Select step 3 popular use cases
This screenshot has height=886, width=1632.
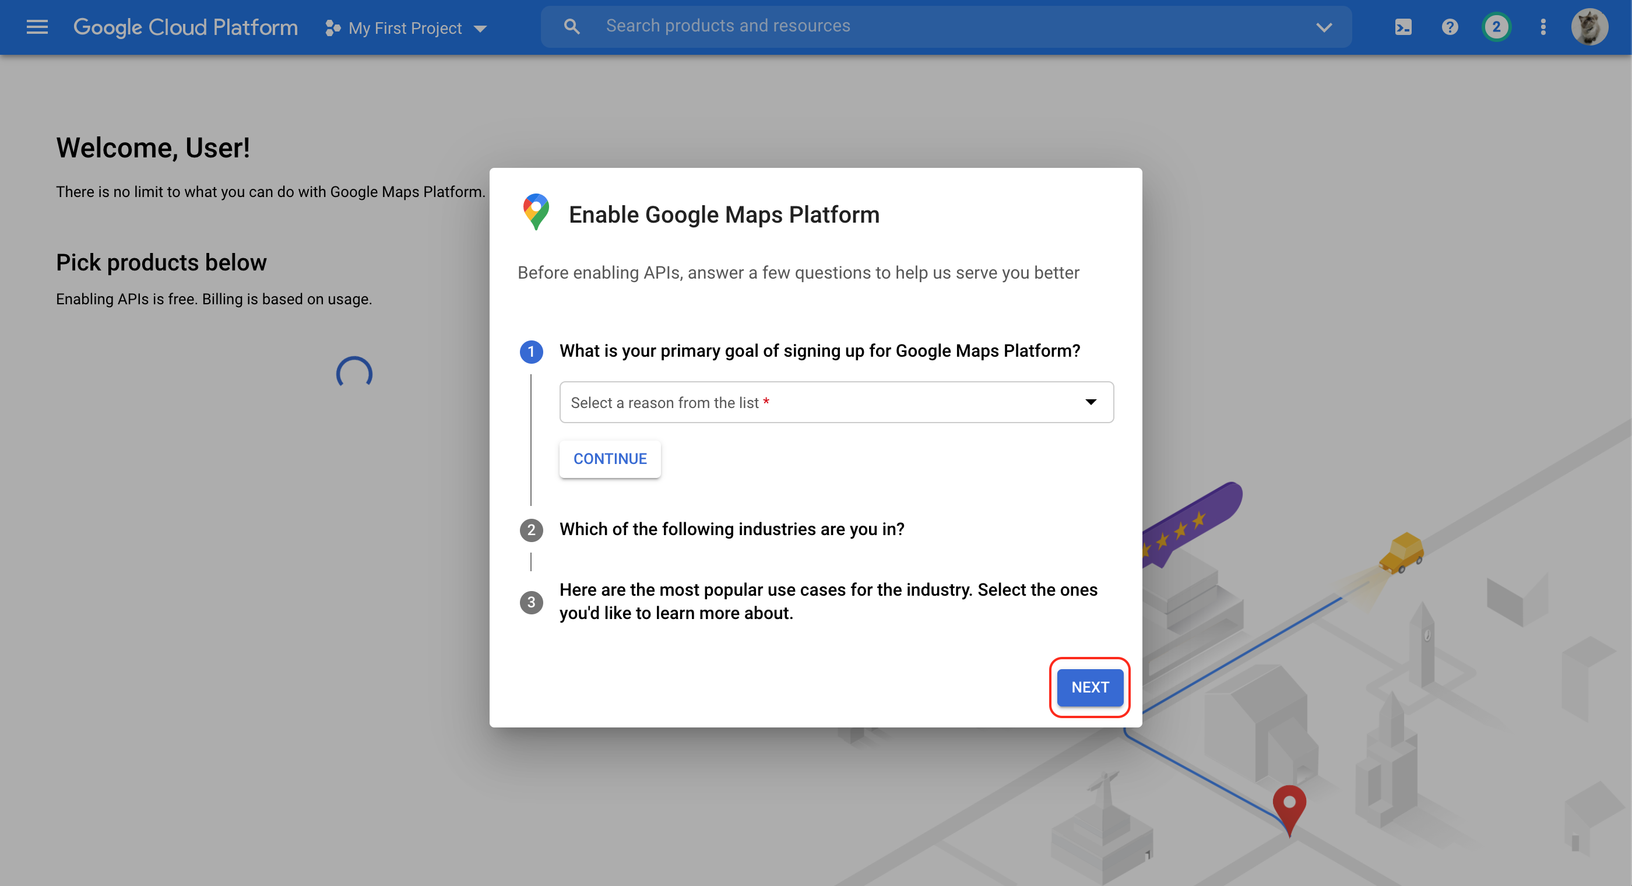tap(829, 602)
